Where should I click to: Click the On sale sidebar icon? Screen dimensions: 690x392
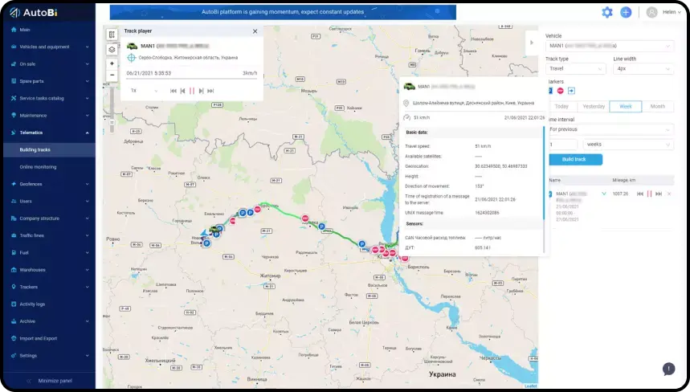pyautogui.click(x=13, y=63)
